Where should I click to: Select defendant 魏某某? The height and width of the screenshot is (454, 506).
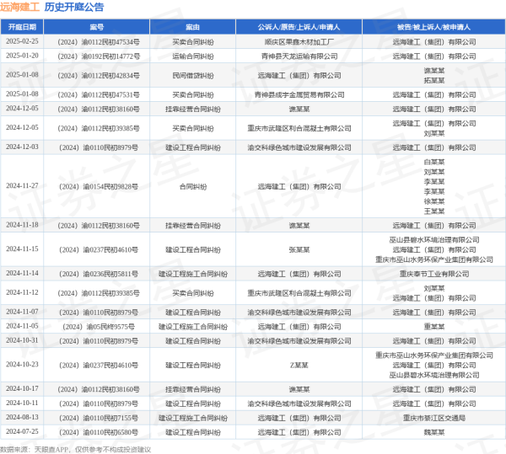coord(433,432)
